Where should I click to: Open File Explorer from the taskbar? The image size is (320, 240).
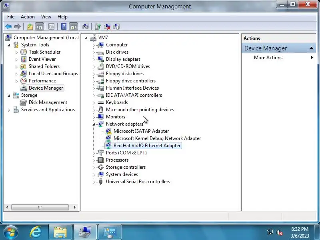(x=60, y=232)
